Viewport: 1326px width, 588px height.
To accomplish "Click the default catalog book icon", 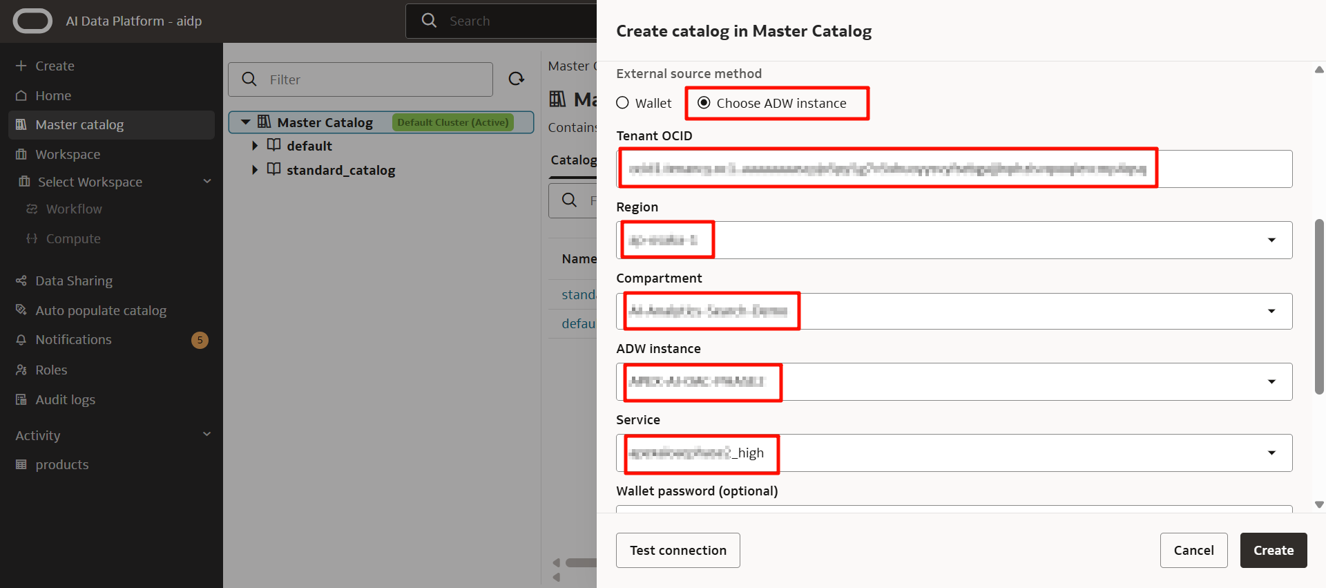I will pos(274,145).
